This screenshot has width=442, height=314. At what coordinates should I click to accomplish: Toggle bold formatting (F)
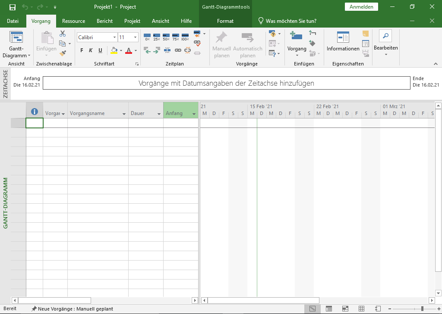82,50
